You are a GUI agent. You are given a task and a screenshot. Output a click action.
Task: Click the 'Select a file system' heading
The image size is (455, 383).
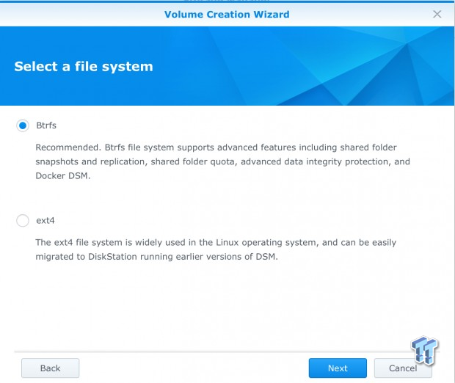click(84, 67)
